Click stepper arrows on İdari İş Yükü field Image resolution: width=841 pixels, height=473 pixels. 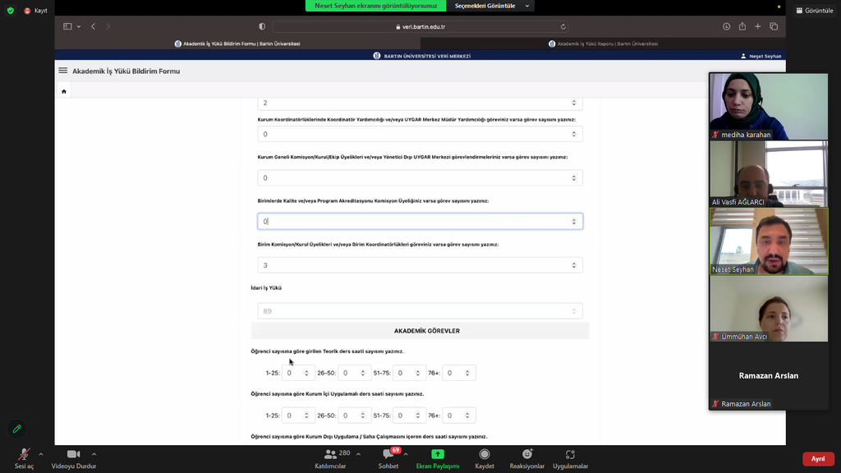pyautogui.click(x=573, y=311)
